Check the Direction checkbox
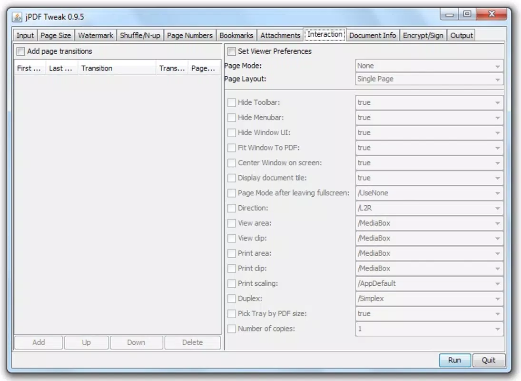This screenshot has height=381, width=521. coord(232,208)
